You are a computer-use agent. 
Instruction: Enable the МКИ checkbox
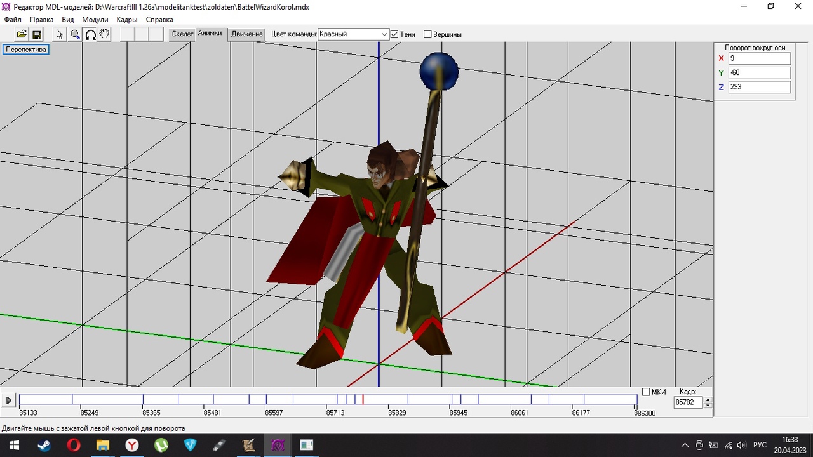tap(646, 392)
